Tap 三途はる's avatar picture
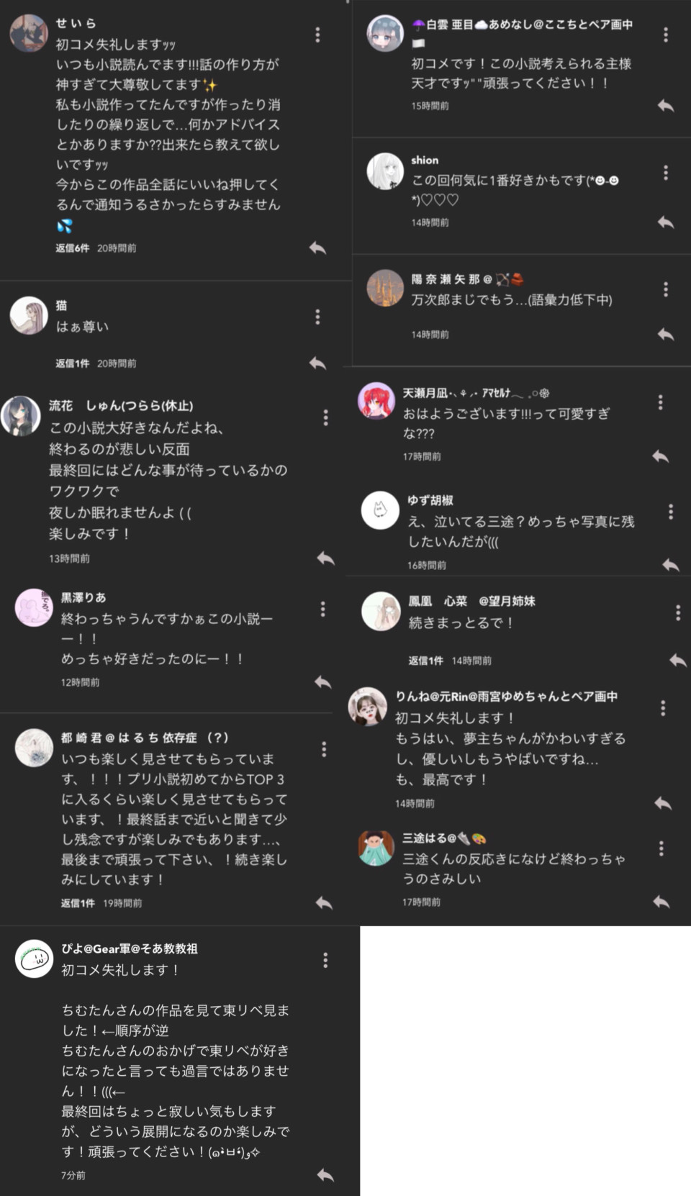The image size is (691, 1196). [376, 848]
